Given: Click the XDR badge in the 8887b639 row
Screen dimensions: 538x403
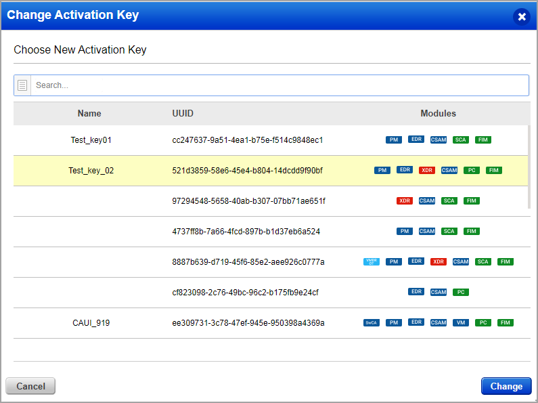Looking at the screenshot, I should [439, 261].
